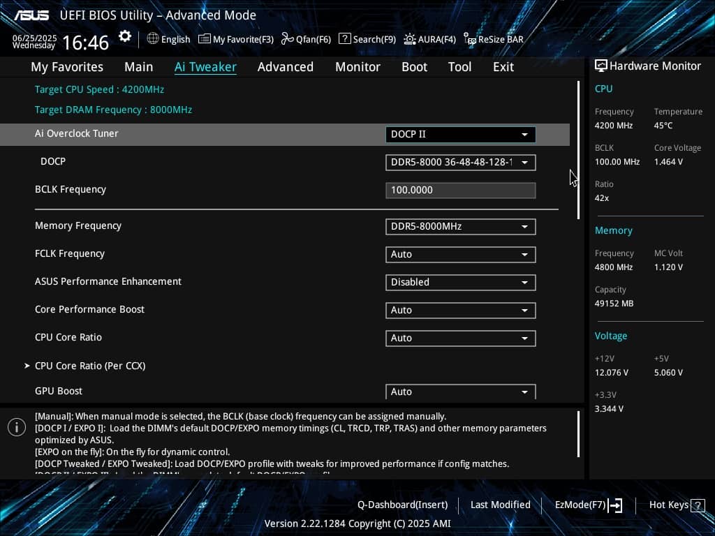This screenshot has height=536, width=715.
Task: Click the Core Performance Boost label
Action: [90, 309]
